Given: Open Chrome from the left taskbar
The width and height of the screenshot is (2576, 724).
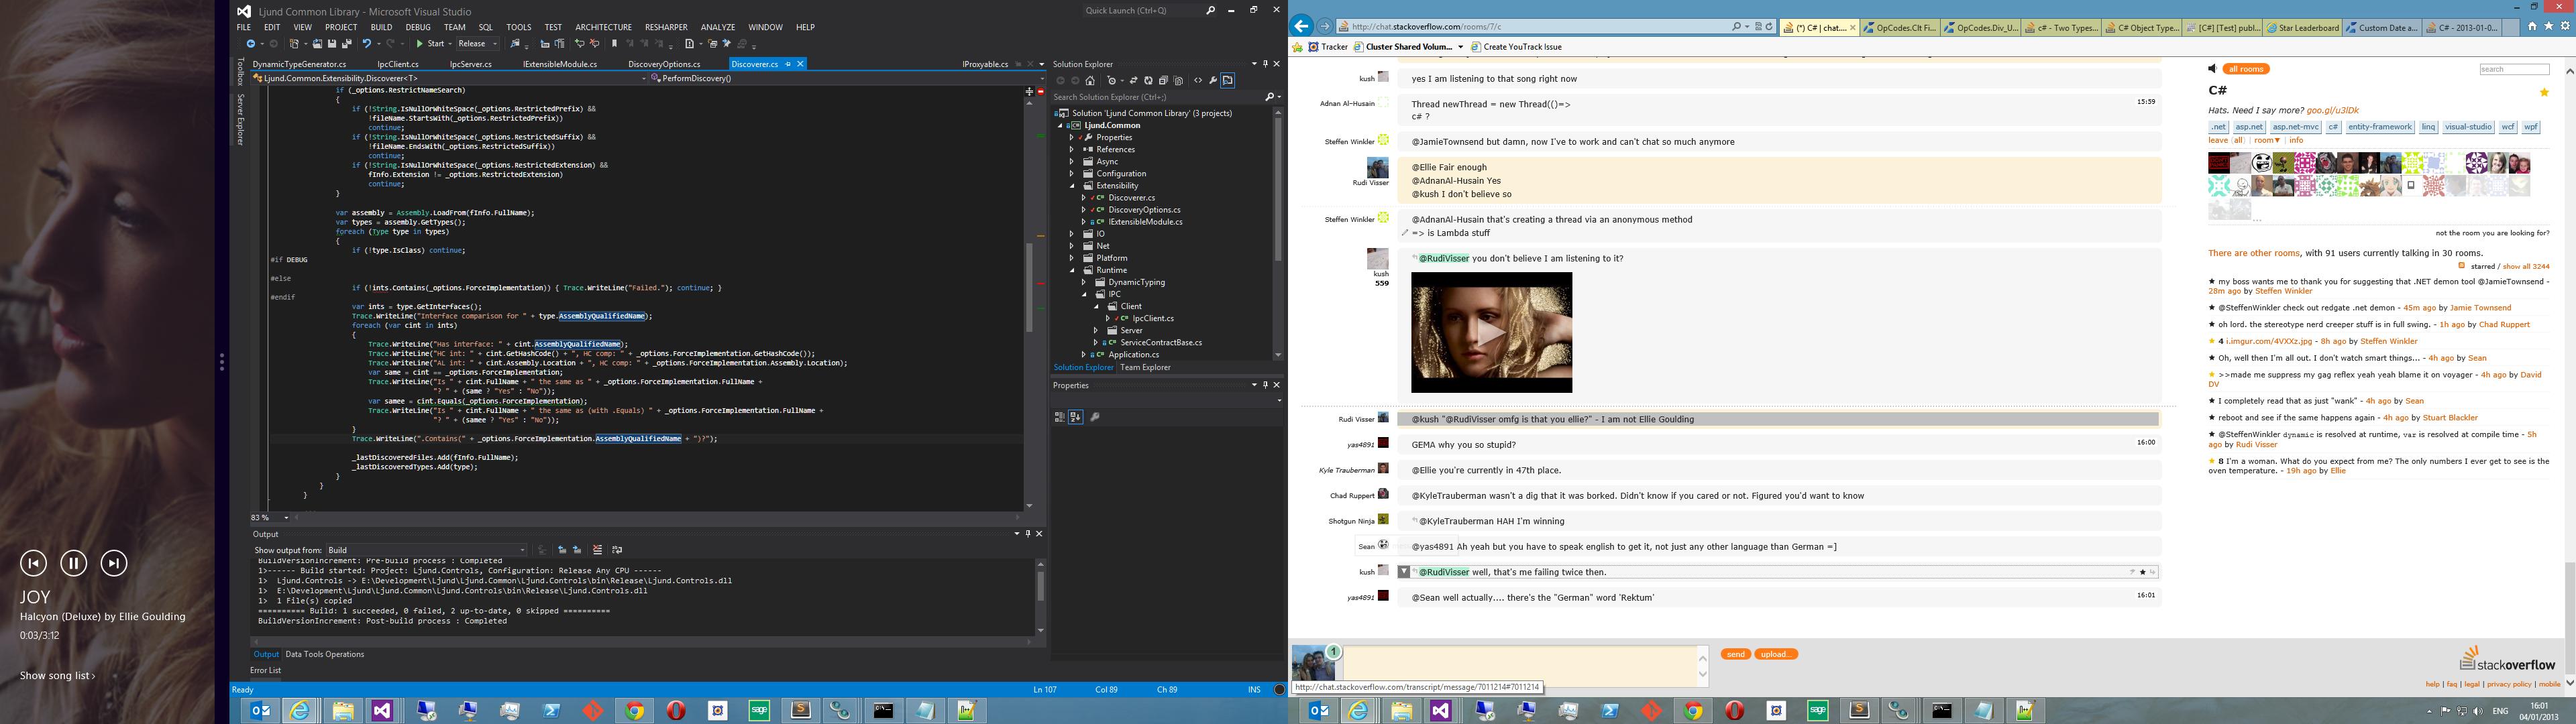Looking at the screenshot, I should [634, 711].
